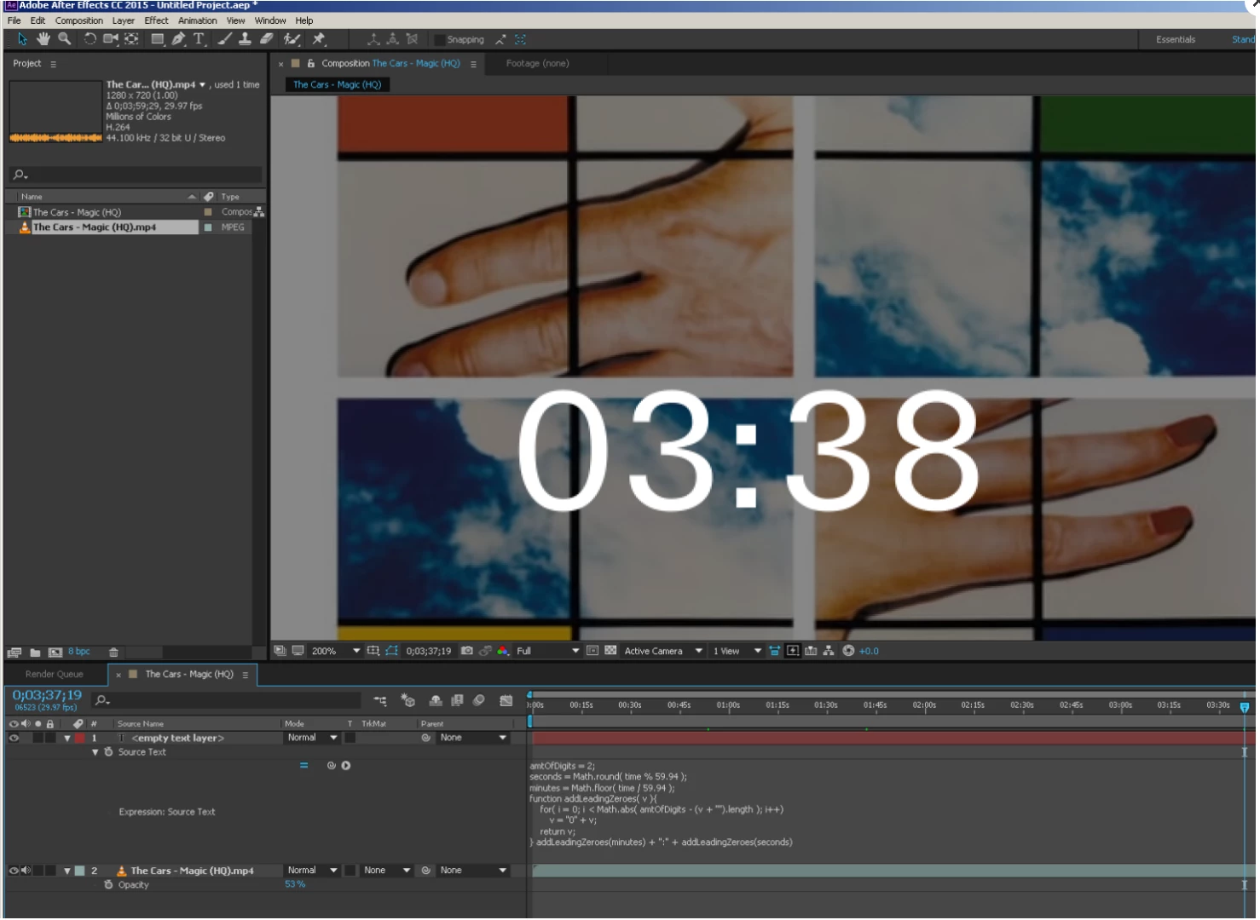Screen dimensions: 1260x920
Task: Open the Active Camera dropdown
Action: click(x=663, y=651)
